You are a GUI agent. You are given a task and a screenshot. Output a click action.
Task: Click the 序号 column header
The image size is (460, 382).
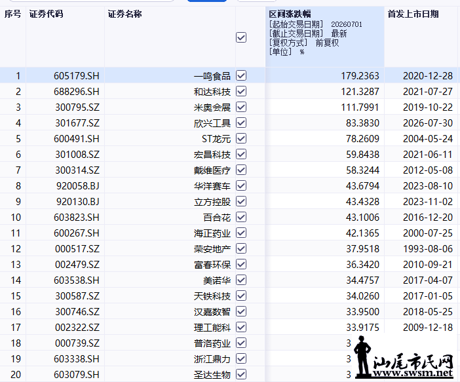click(x=12, y=14)
